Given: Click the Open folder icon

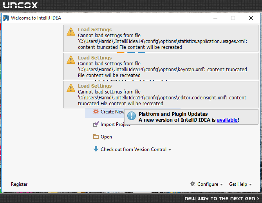Looking at the screenshot, I should coord(96,137).
